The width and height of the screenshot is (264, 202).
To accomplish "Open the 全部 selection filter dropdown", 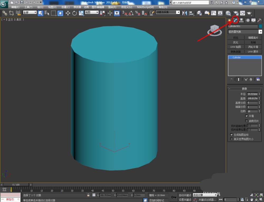I will pos(30,12).
